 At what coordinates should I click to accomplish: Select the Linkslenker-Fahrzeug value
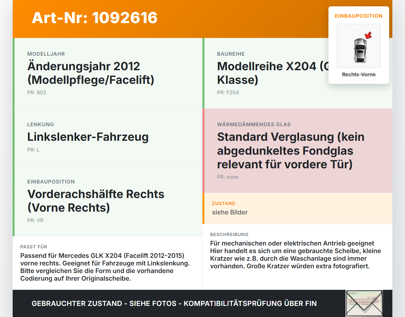tap(88, 137)
